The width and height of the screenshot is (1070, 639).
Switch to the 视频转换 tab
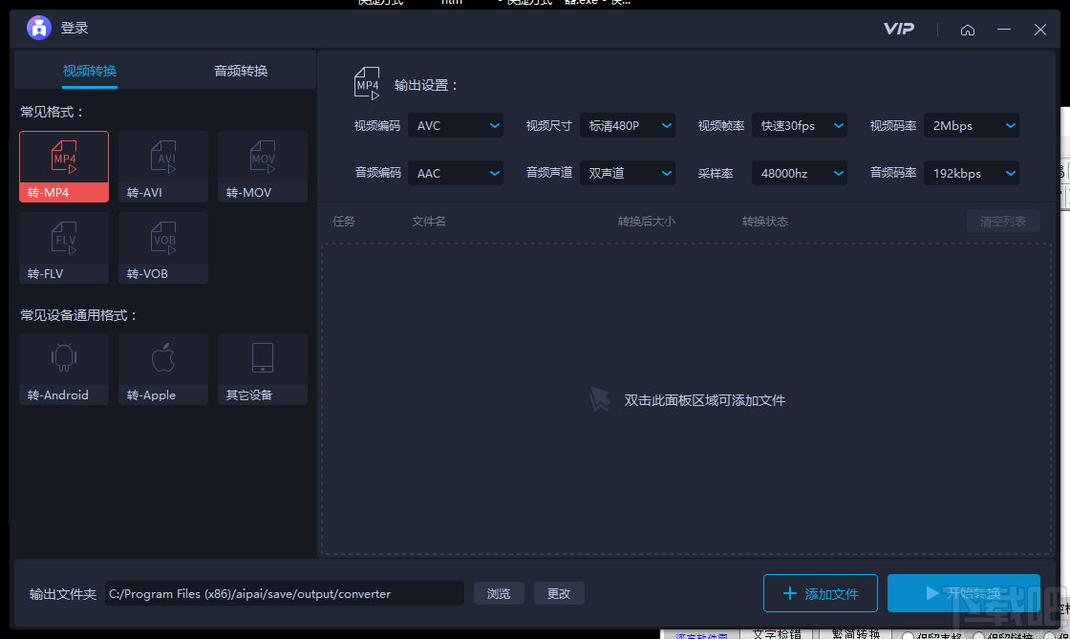pyautogui.click(x=89, y=70)
